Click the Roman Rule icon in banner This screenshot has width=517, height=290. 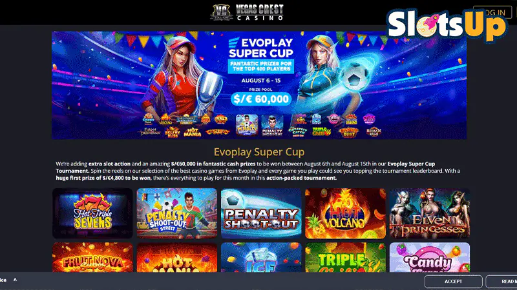(374, 132)
